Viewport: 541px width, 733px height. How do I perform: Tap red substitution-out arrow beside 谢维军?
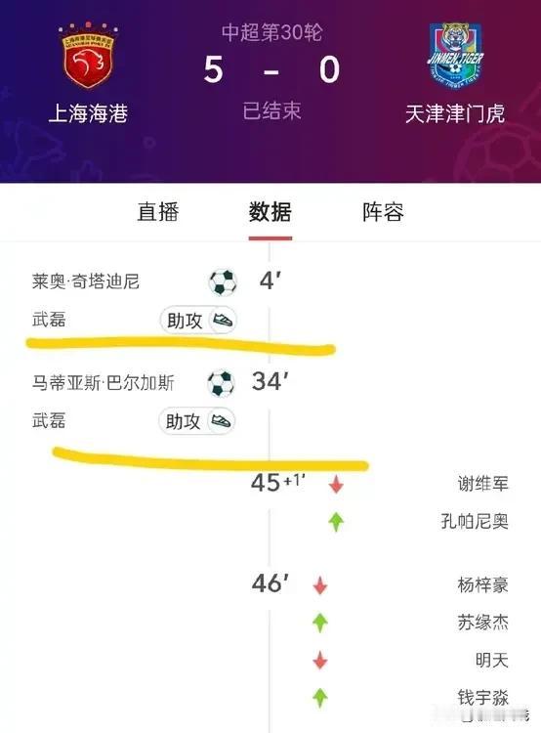click(336, 485)
